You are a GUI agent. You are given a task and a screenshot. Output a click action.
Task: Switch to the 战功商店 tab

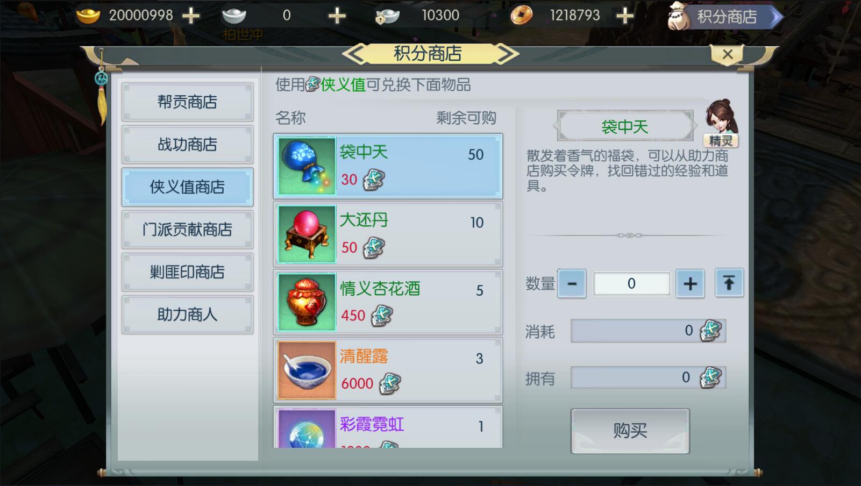[187, 144]
